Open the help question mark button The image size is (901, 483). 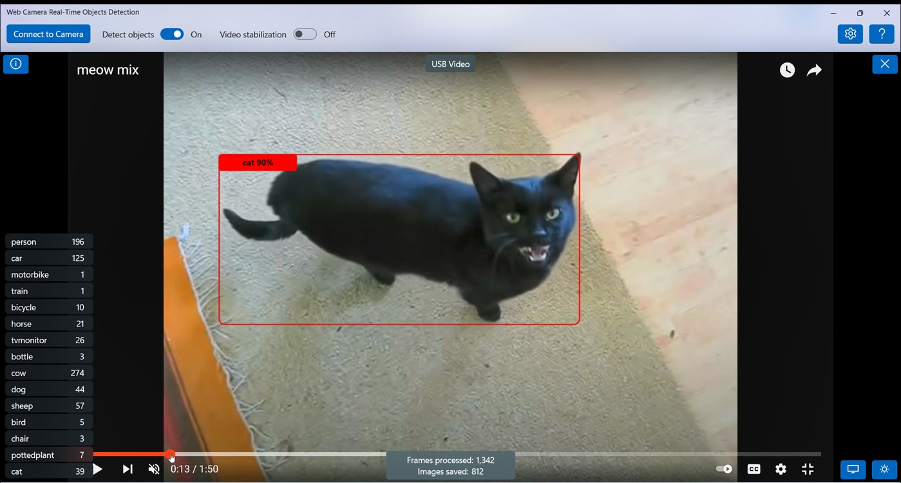tap(882, 34)
